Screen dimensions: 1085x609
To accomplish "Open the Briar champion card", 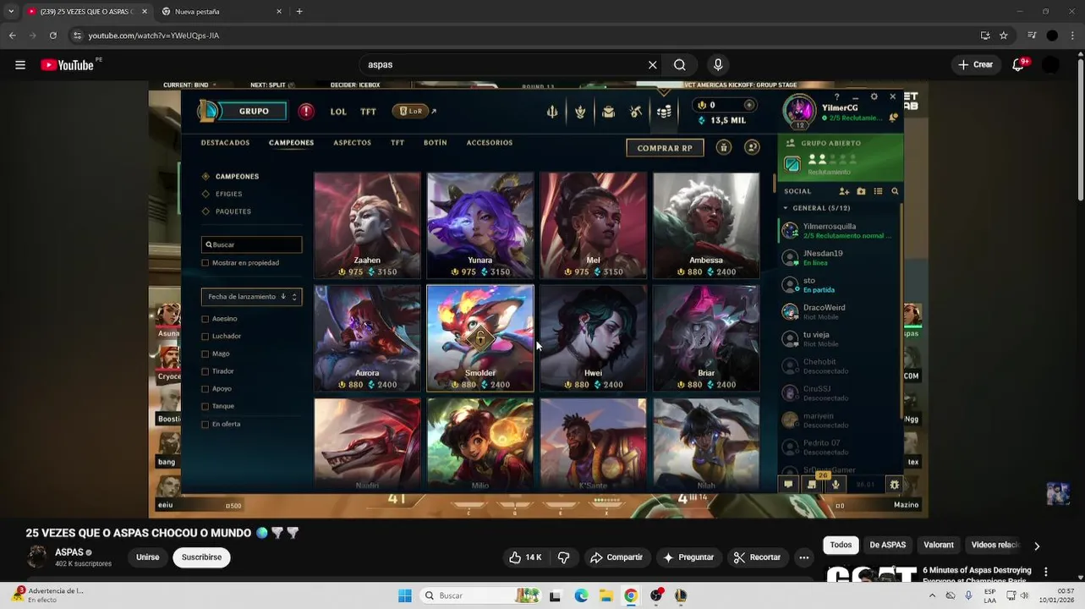I will pyautogui.click(x=706, y=338).
